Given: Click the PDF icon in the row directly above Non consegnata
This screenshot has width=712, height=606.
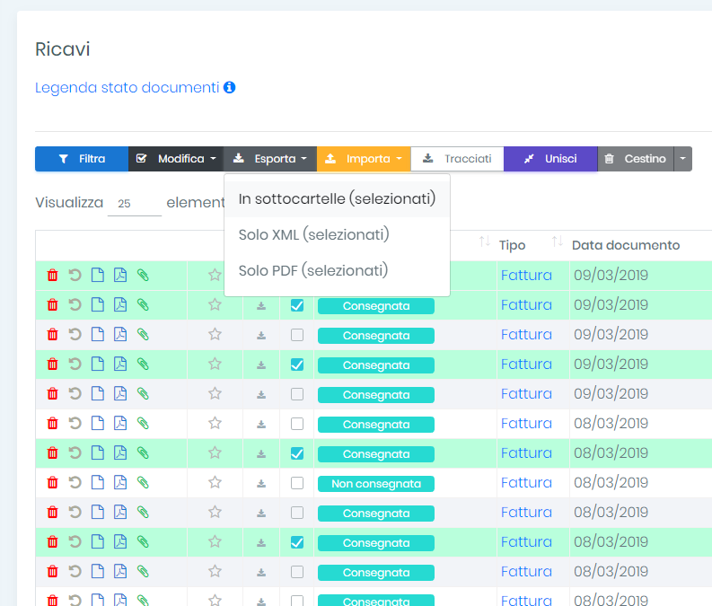Looking at the screenshot, I should click(x=120, y=453).
